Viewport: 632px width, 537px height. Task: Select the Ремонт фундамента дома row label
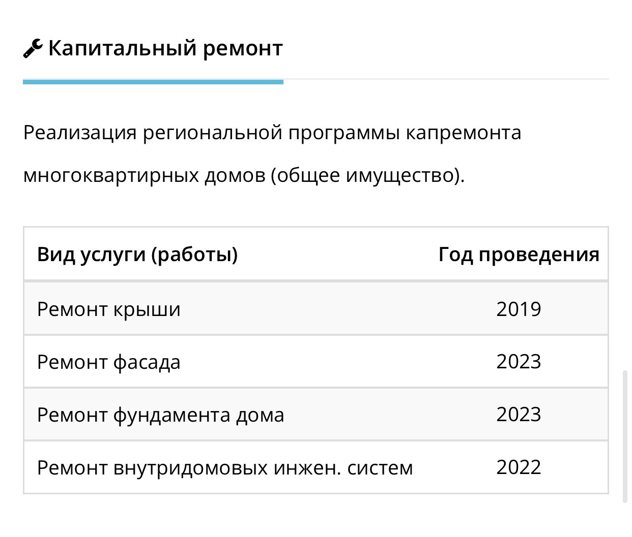[x=161, y=415]
